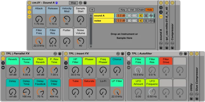Click hot-swap icon in cm.01 Sound A title bar
The width and height of the screenshot is (205, 102).
point(81,3)
